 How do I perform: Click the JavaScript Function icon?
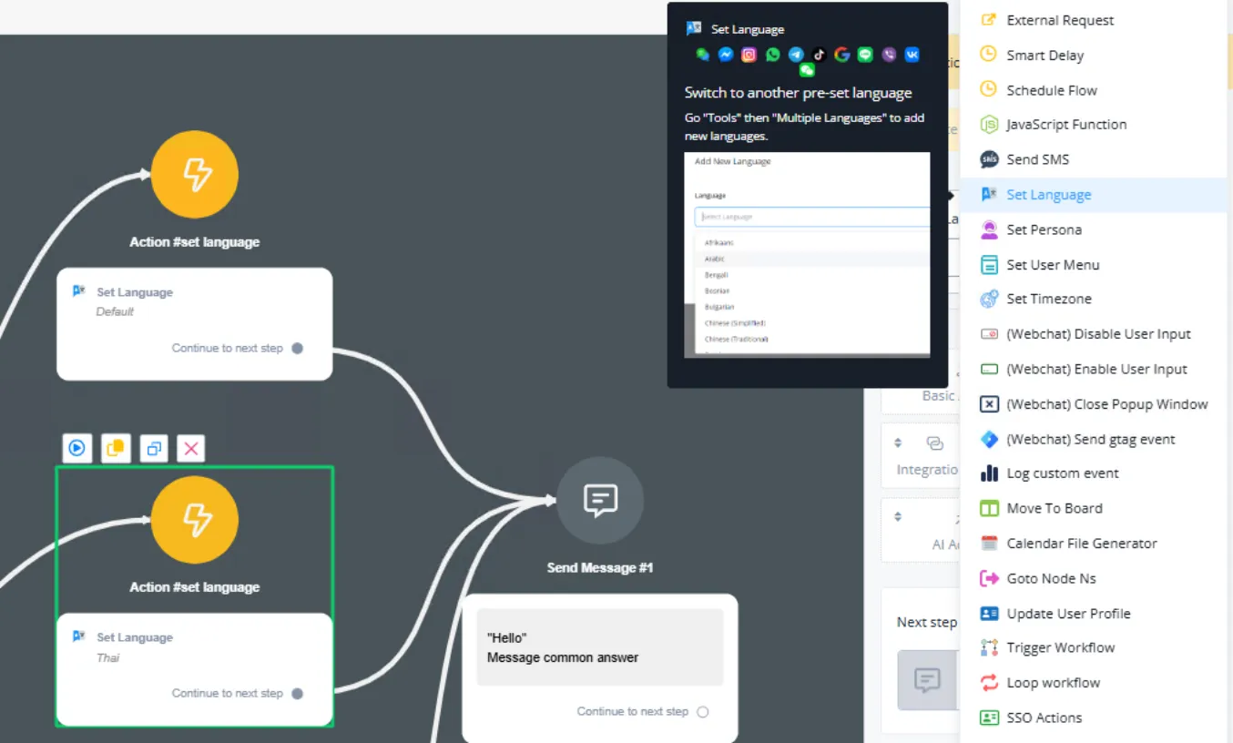pyautogui.click(x=989, y=125)
